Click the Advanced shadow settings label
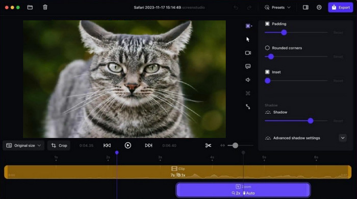 (296, 138)
